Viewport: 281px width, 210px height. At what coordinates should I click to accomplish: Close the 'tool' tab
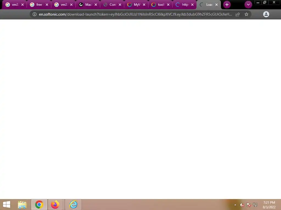168,5
